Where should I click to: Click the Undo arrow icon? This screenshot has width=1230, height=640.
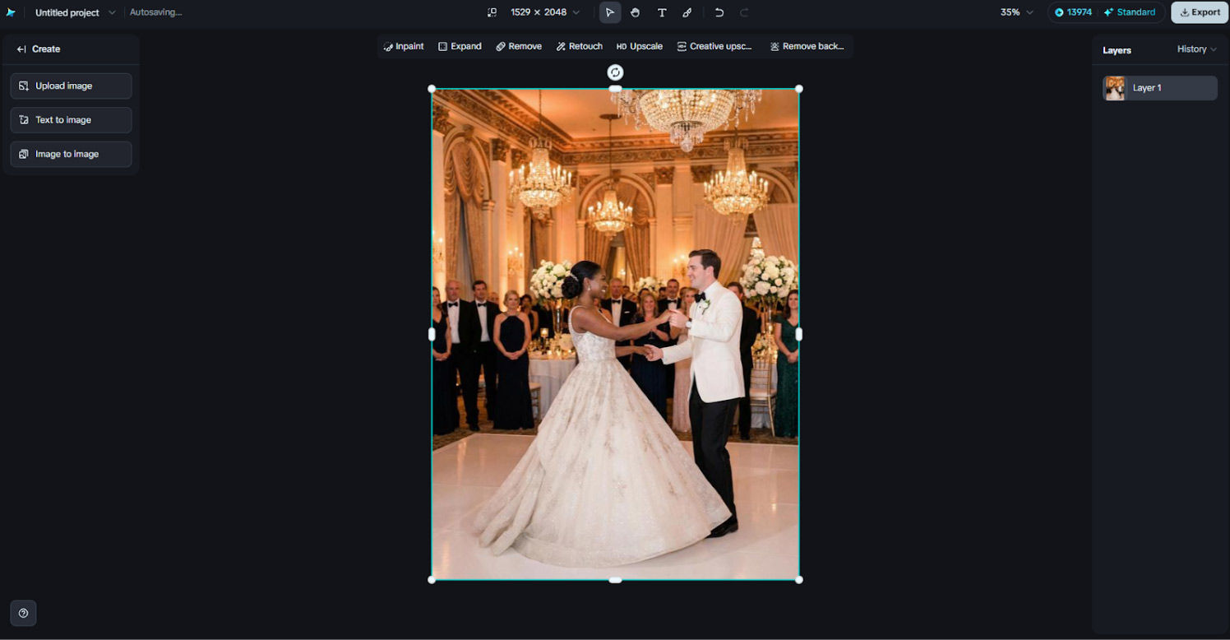click(719, 12)
